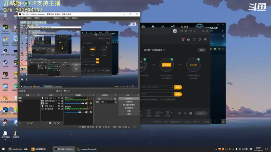Open Help menu in OBS
This screenshot has height=152, width=271.
(x=75, y=18)
